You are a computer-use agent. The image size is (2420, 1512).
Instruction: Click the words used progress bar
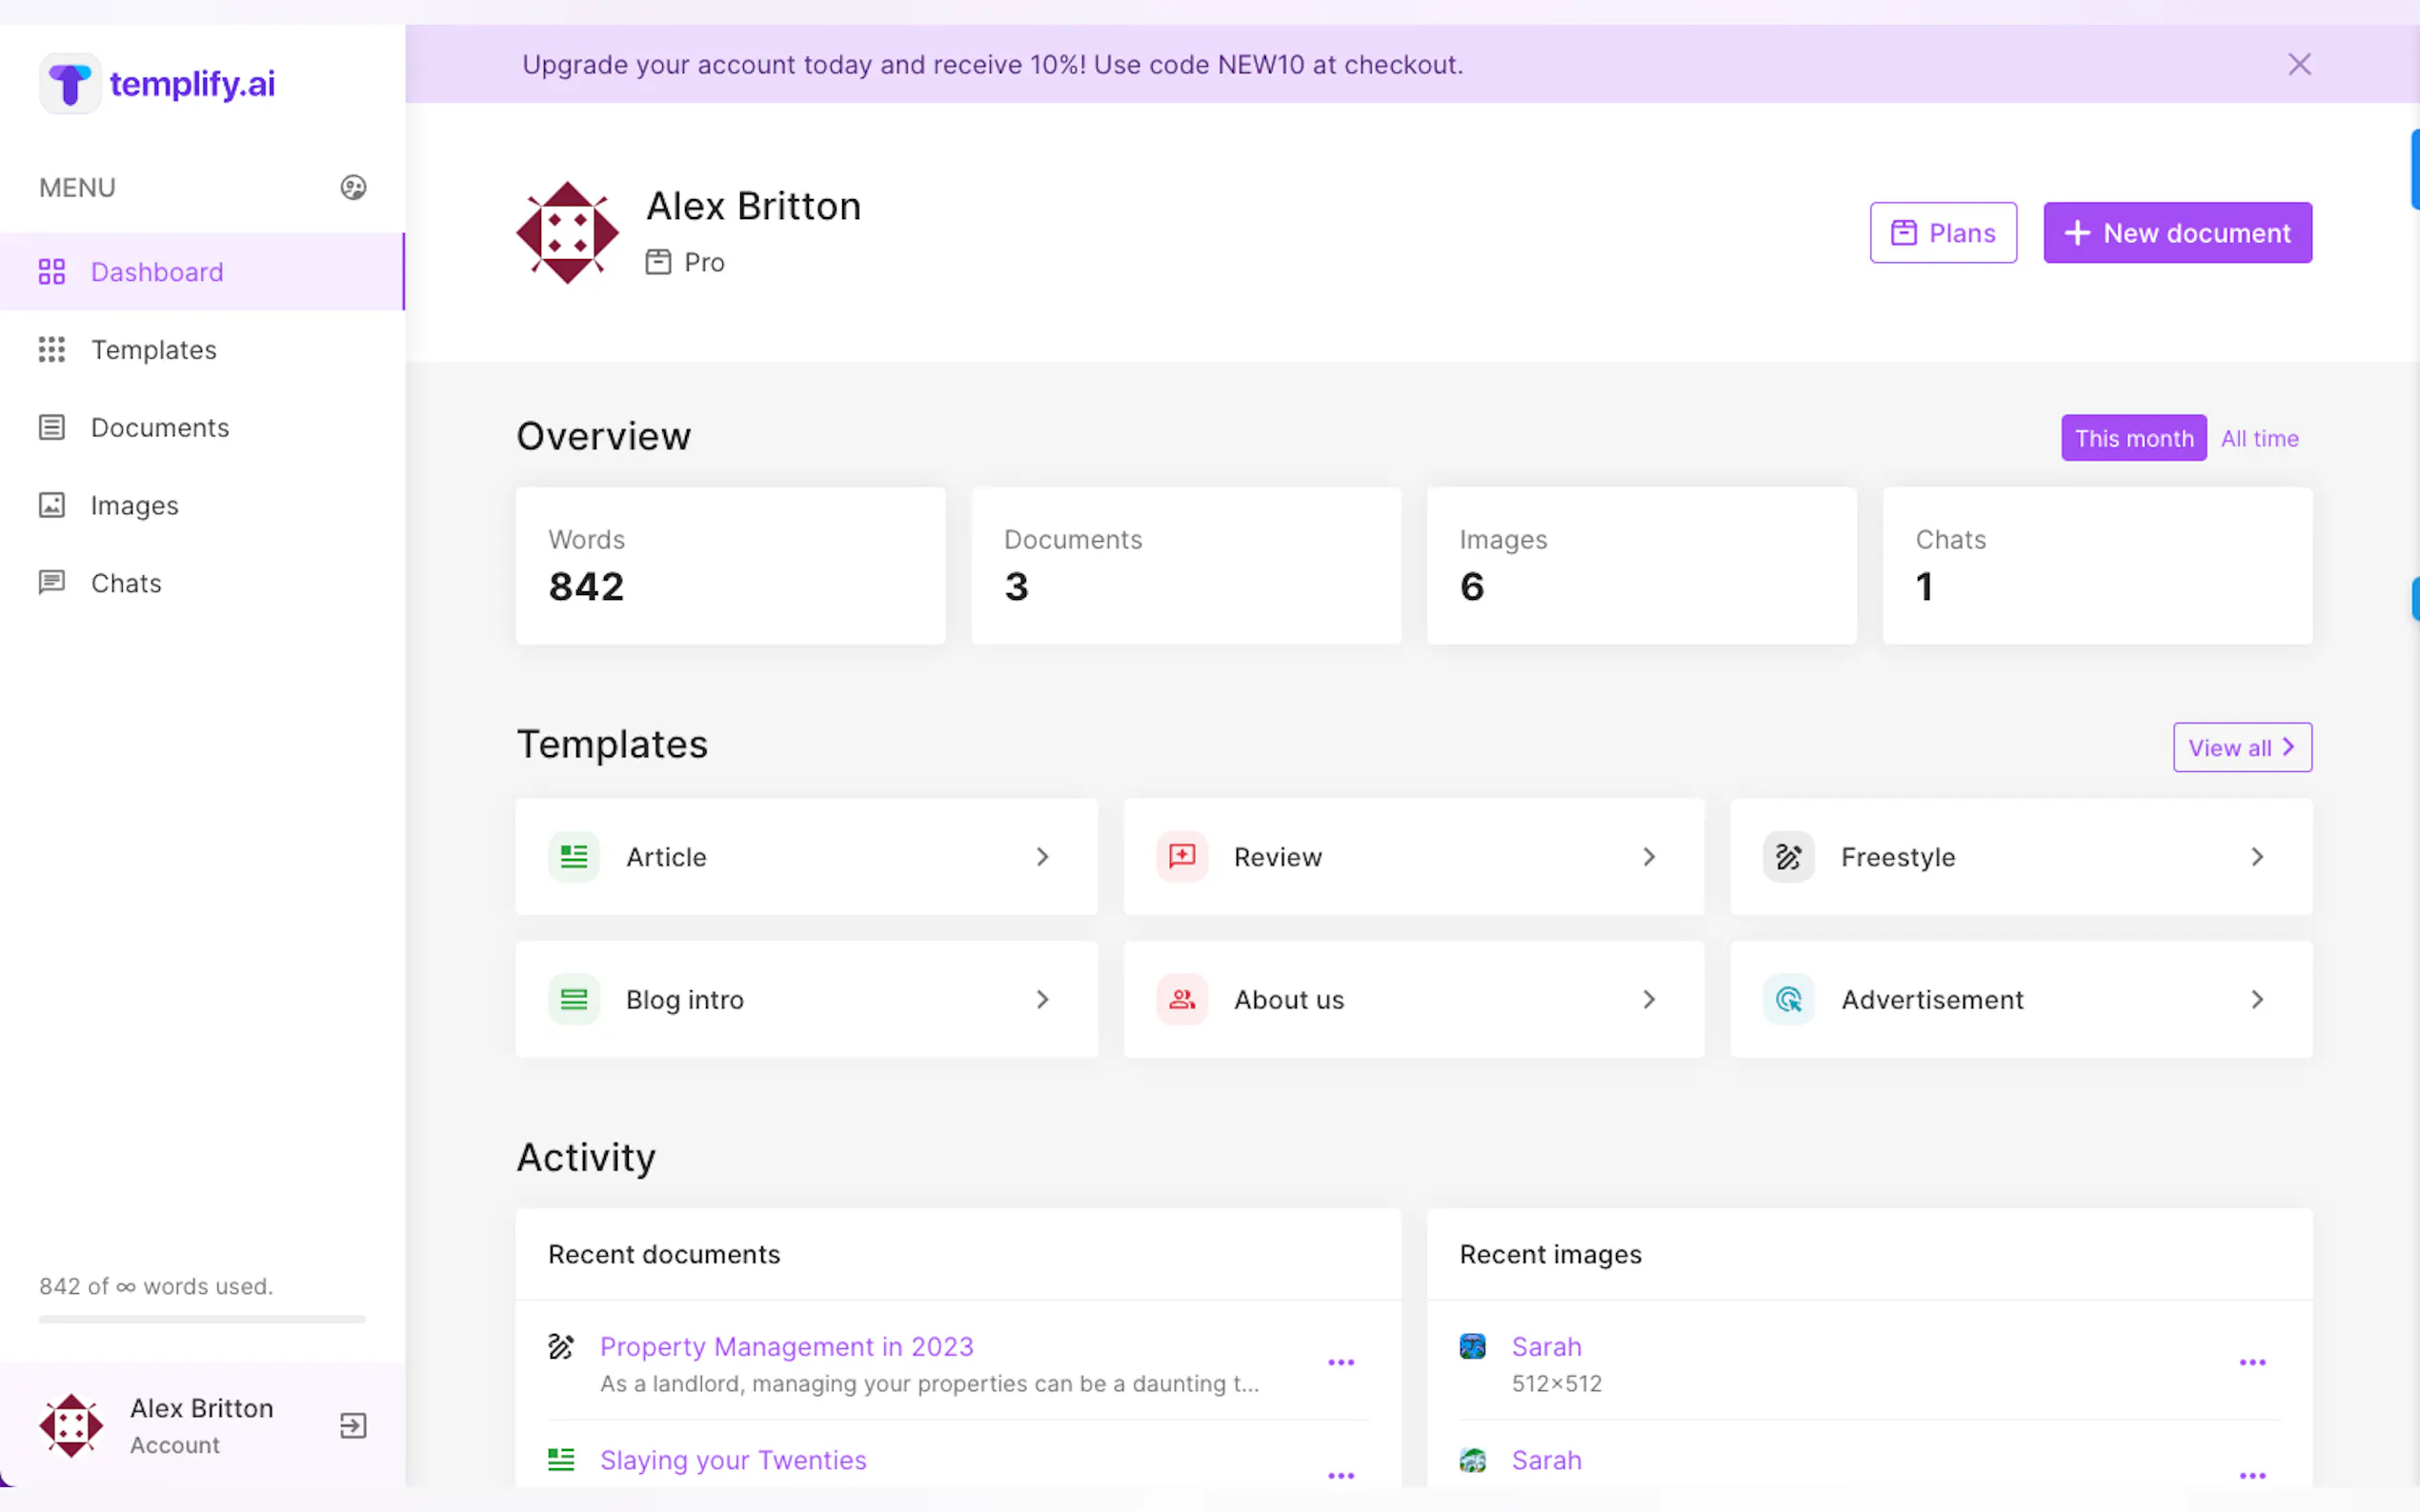202,1320
